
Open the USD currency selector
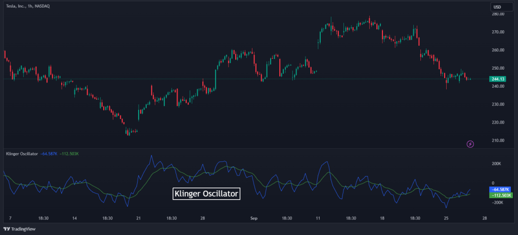(498, 7)
